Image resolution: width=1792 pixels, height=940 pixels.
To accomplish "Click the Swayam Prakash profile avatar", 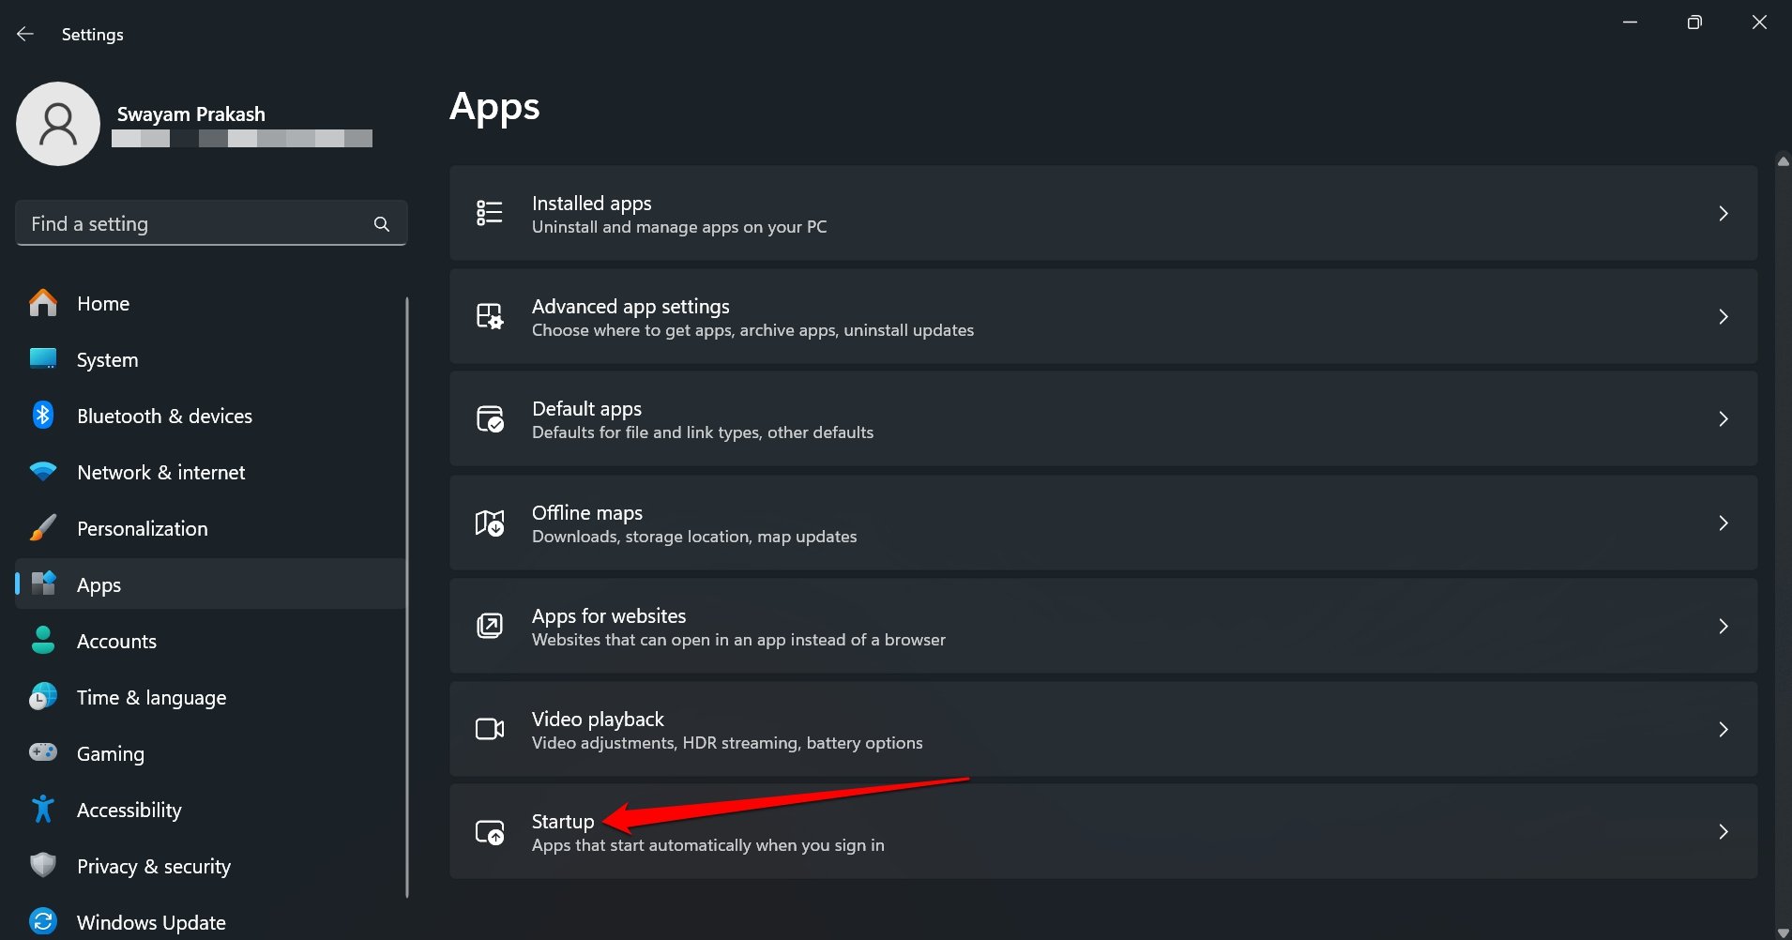I will pos(57,123).
